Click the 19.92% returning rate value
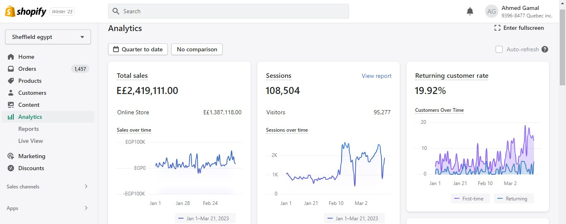This screenshot has width=566, height=224. 431,91
